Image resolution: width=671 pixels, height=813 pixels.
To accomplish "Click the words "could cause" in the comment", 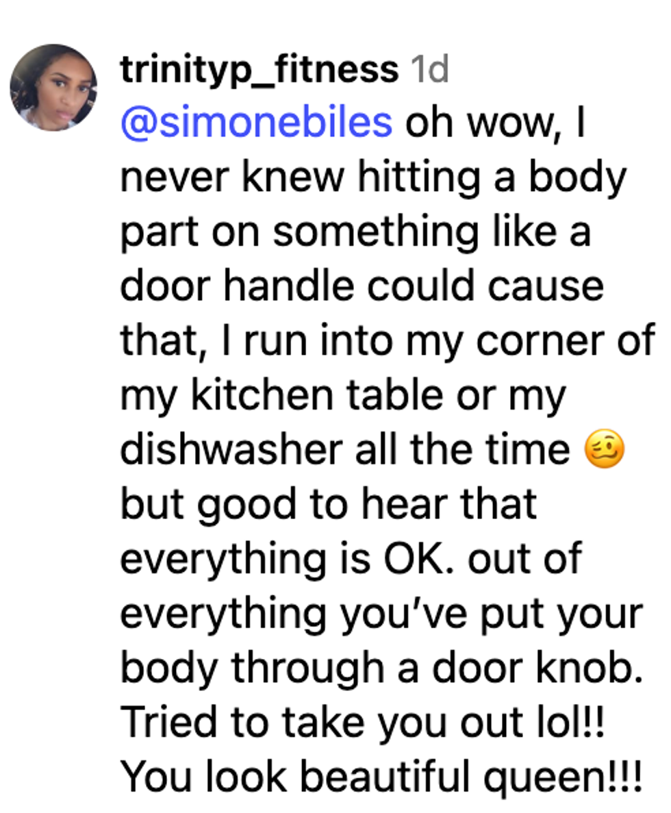I will click(486, 286).
